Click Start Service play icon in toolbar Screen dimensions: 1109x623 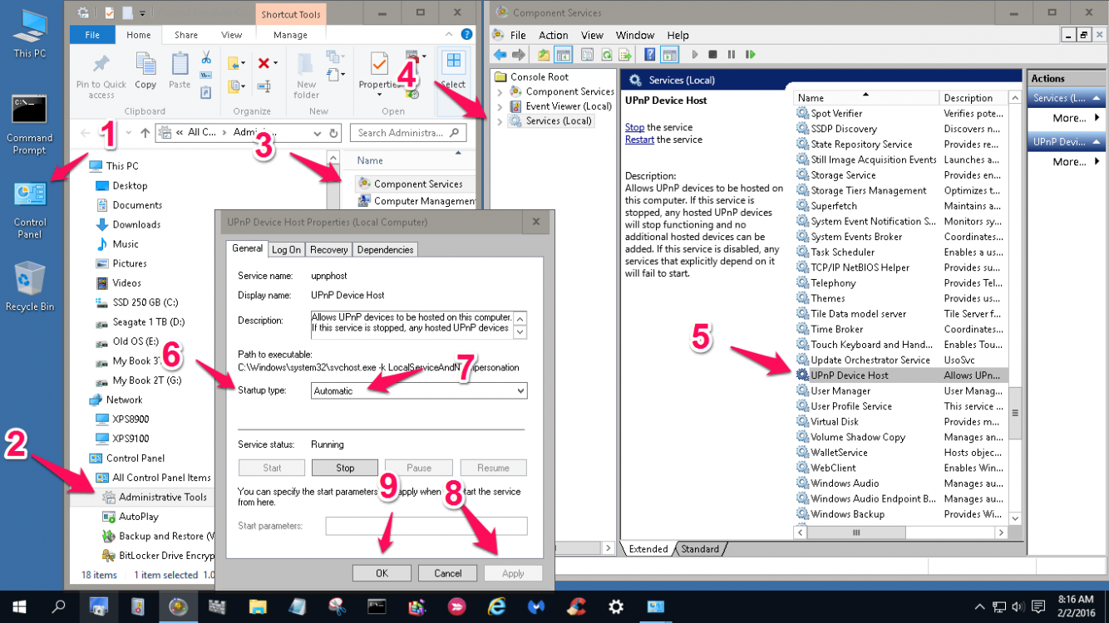(x=695, y=55)
